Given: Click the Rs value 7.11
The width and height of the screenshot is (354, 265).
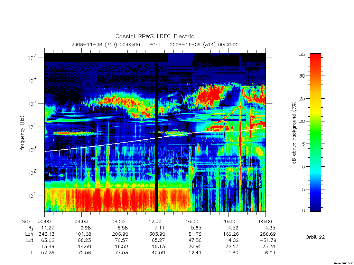Looking at the screenshot, I should click(159, 228).
